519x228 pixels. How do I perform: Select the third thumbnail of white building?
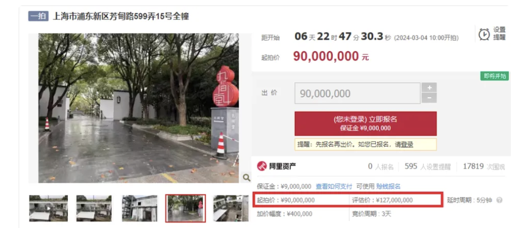click(139, 208)
